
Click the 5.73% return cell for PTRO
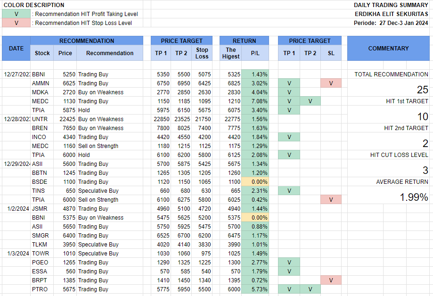[255, 289]
